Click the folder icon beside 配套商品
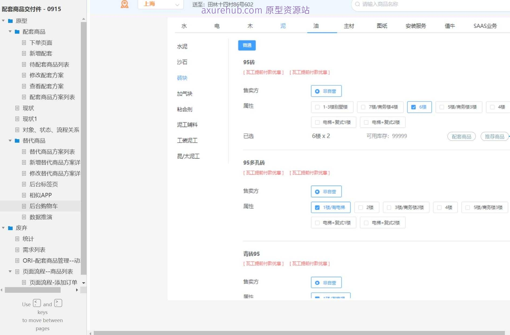 click(x=17, y=31)
